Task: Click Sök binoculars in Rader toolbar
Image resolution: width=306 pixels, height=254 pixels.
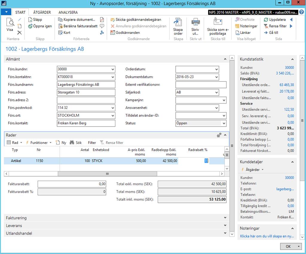Action: (x=76, y=143)
